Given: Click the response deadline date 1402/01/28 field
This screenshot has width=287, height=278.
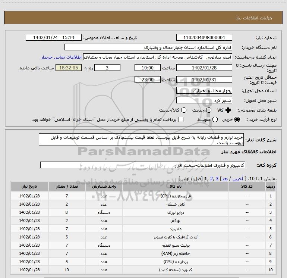Looking at the screenshot, I should (204, 68).
